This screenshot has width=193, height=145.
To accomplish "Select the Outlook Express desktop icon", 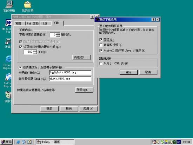I will tap(7, 80).
